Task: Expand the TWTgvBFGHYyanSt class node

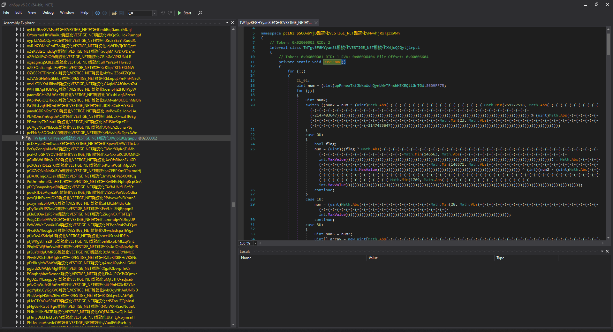Action: tap(23, 138)
